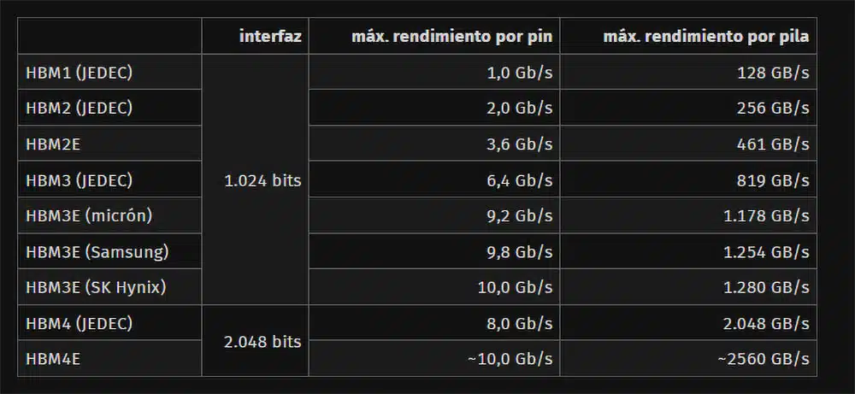The height and width of the screenshot is (394, 855).
Task: Select the HBM3E (micrón) row label
Action: coord(89,215)
